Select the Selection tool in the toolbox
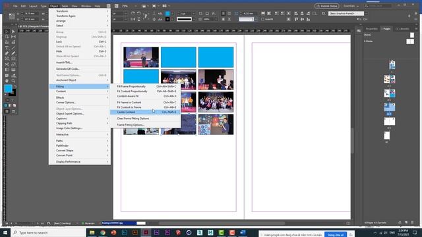This screenshot has width=422, height=237. point(7,32)
